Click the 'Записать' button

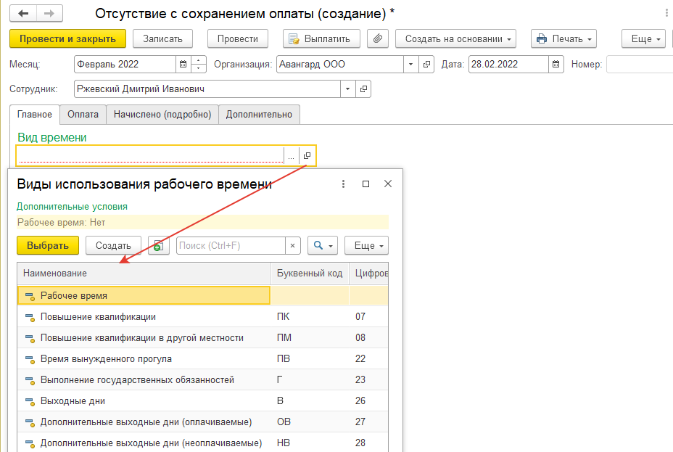click(x=162, y=38)
